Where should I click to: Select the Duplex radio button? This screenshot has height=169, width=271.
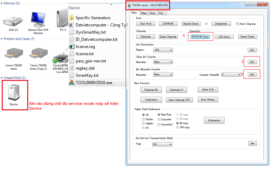[144, 119]
